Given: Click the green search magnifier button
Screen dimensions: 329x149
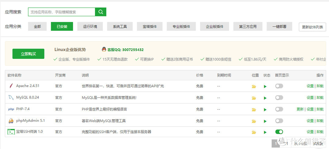Looking at the screenshot, I should point(101,12).
